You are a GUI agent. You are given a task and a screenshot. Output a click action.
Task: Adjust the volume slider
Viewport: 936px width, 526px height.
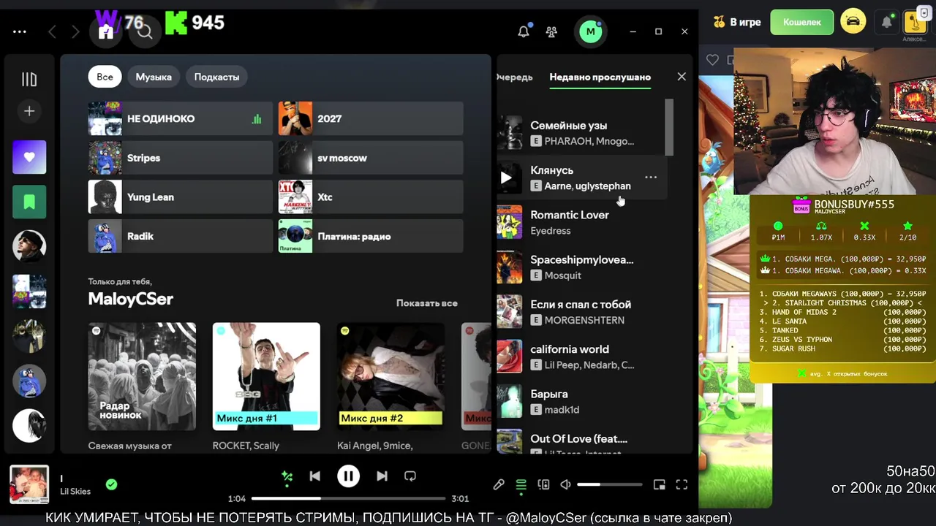610,484
